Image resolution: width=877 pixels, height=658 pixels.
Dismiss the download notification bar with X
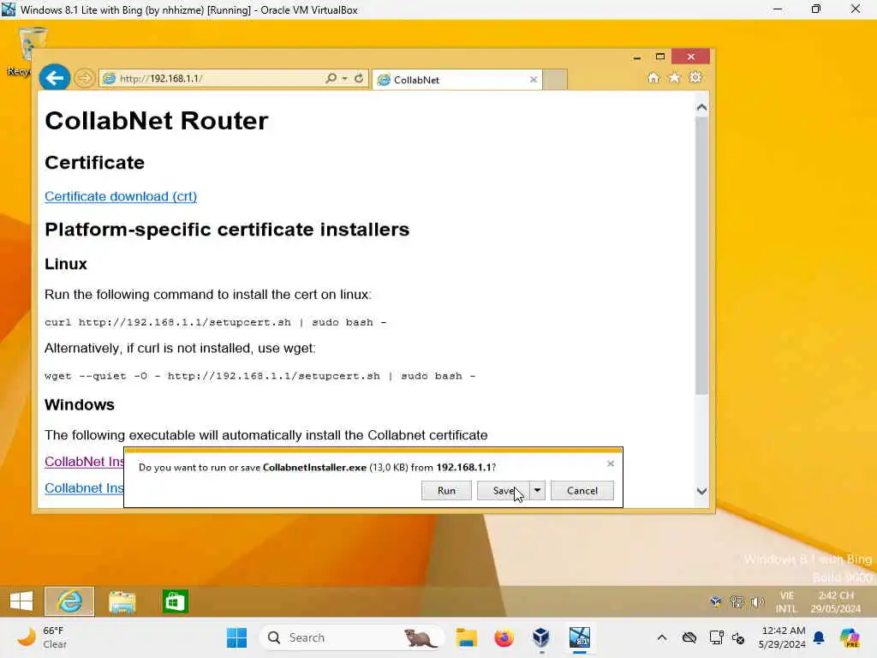pos(610,464)
